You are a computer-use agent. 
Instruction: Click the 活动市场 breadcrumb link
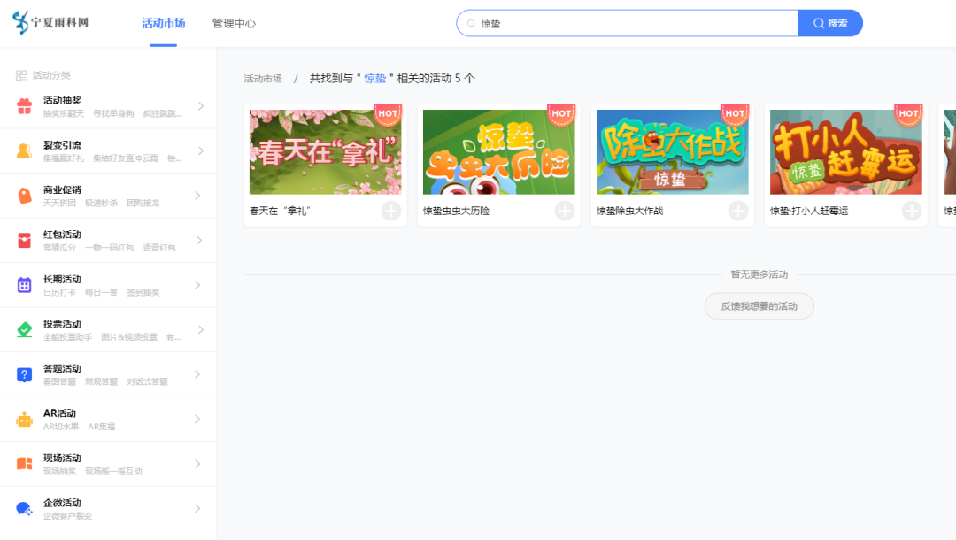point(263,79)
